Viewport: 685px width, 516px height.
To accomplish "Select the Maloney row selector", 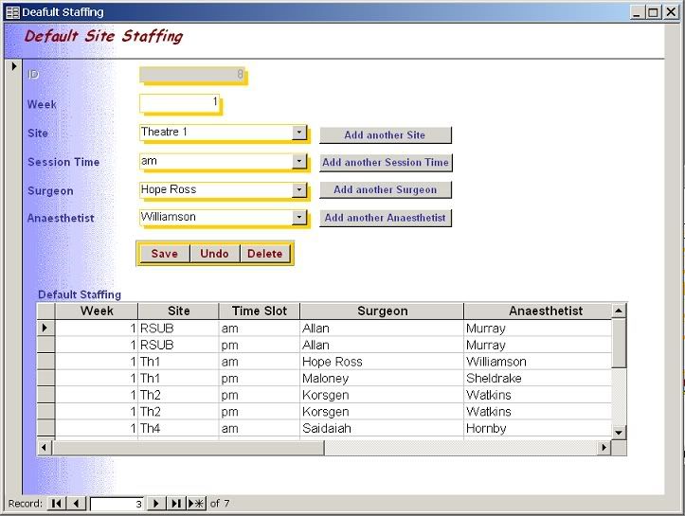I will point(45,379).
